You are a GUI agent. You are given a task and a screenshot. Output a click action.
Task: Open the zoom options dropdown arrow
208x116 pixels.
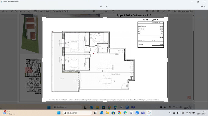[205, 6]
